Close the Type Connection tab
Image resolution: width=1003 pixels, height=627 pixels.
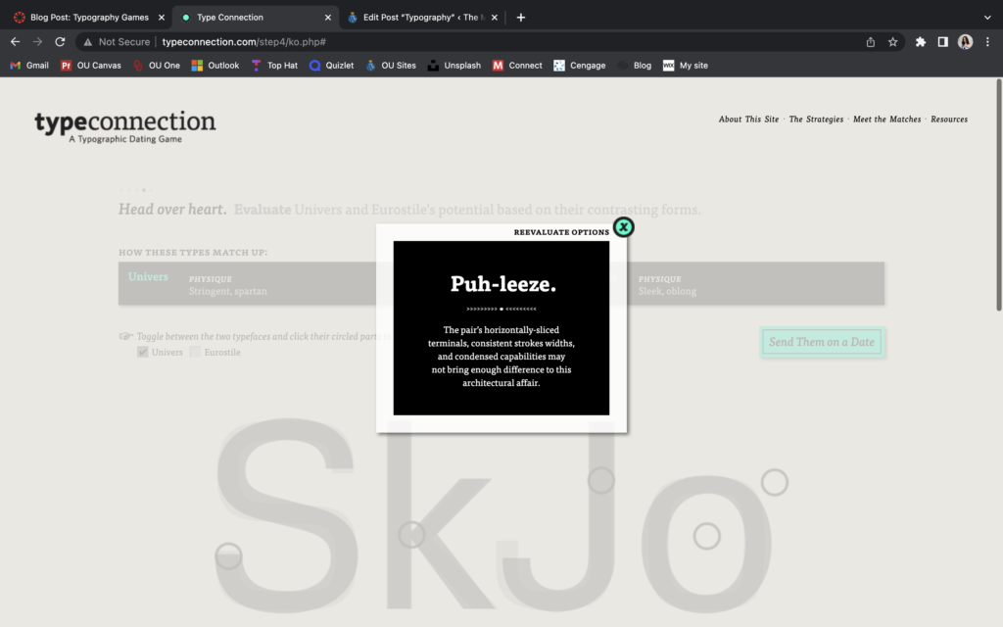327,18
